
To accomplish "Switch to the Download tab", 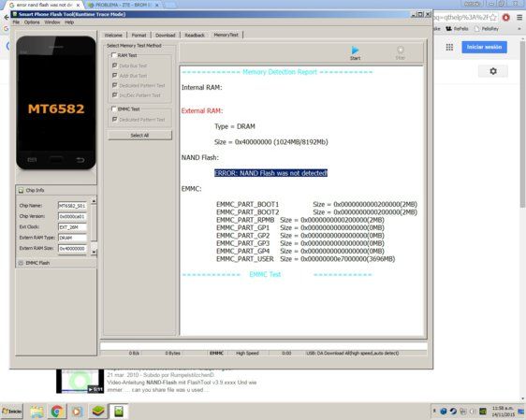I will tap(166, 36).
